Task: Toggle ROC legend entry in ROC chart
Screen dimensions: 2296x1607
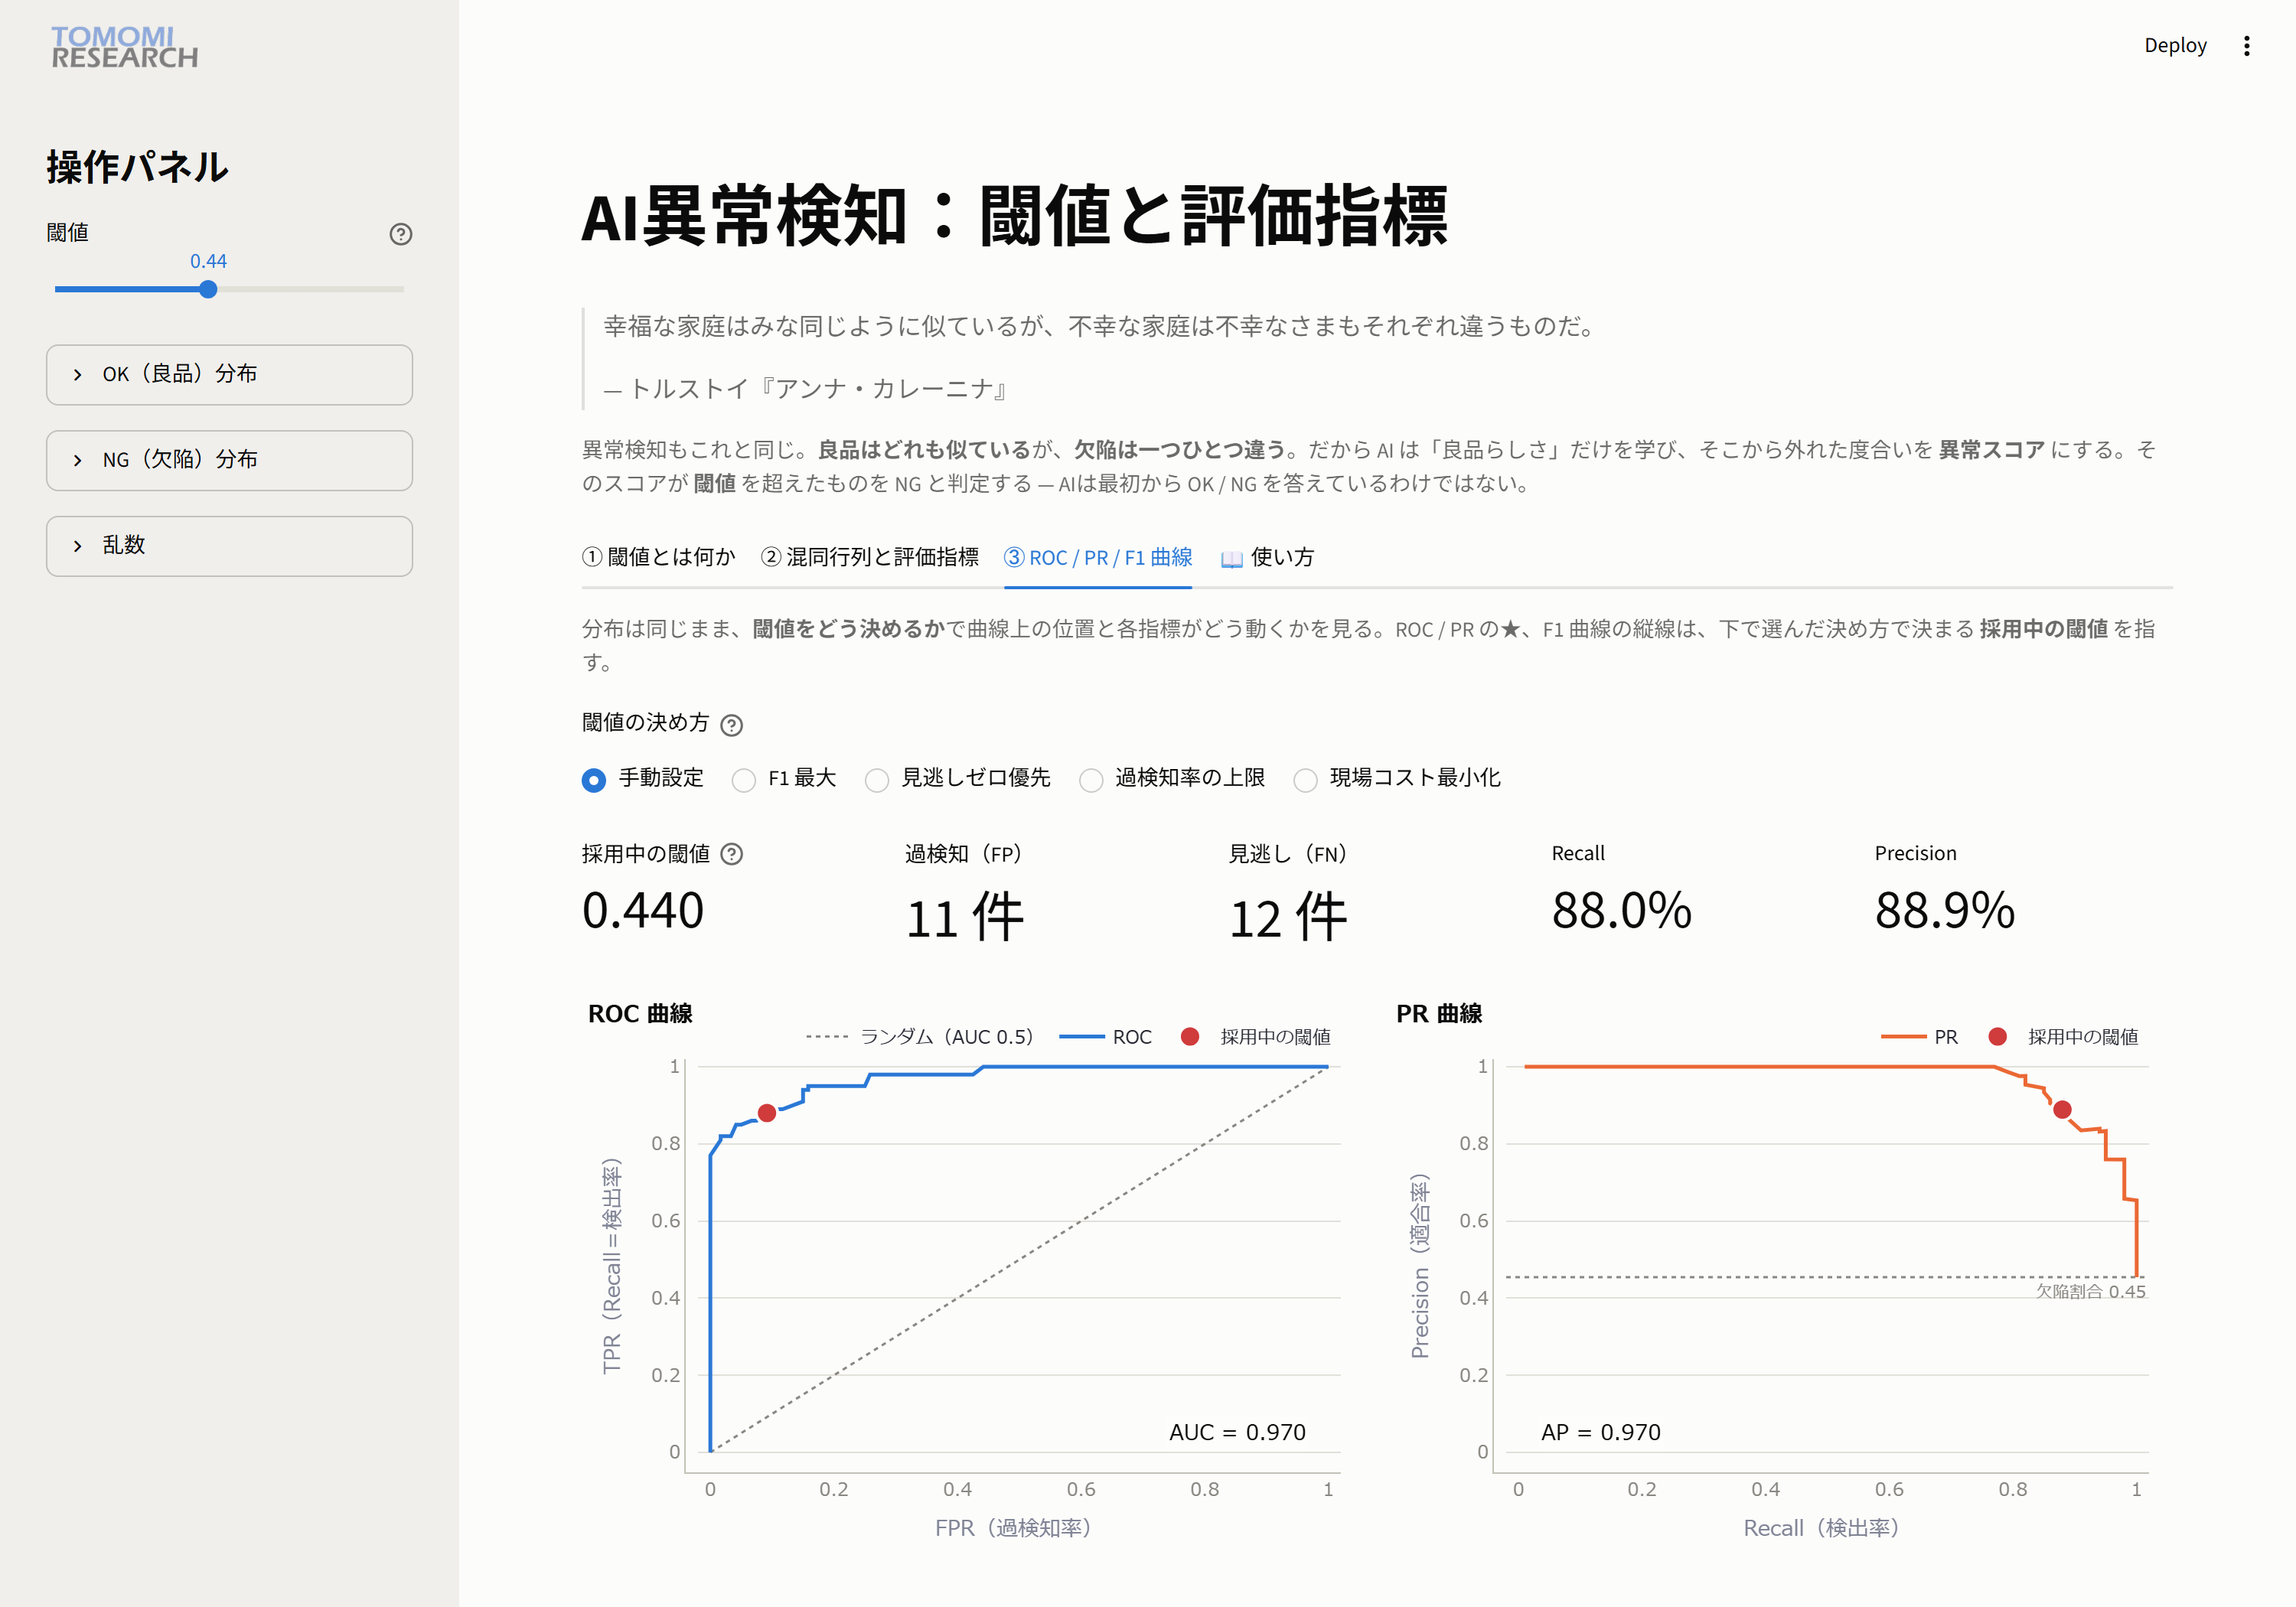Action: [x=1105, y=1037]
